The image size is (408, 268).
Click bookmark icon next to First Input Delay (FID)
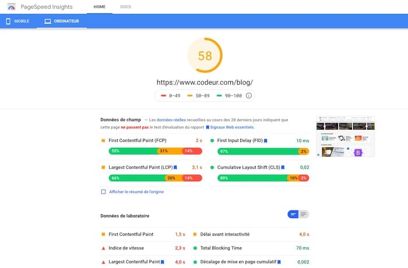click(x=266, y=141)
